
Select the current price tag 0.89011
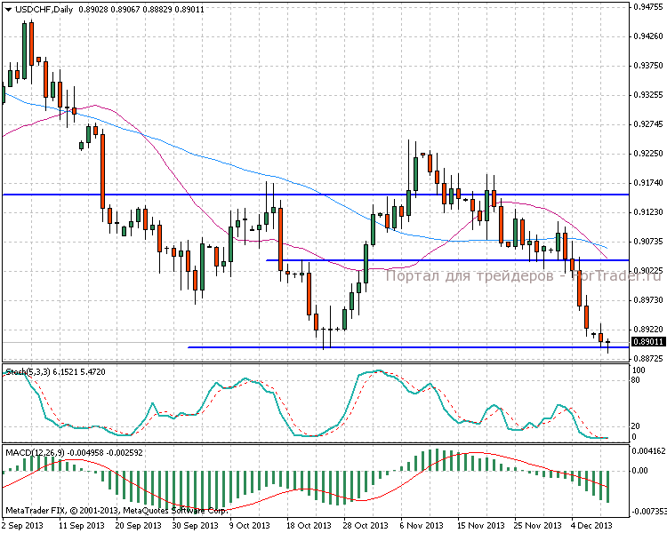(x=647, y=341)
